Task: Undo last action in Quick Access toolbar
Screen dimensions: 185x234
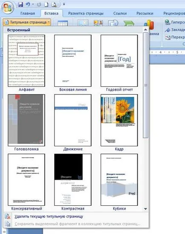Action: pos(28,4)
